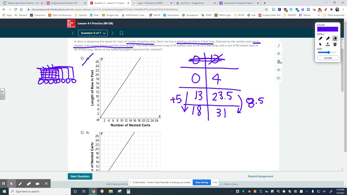Switch to Homework Topic 2 tab

(x=239, y=3)
